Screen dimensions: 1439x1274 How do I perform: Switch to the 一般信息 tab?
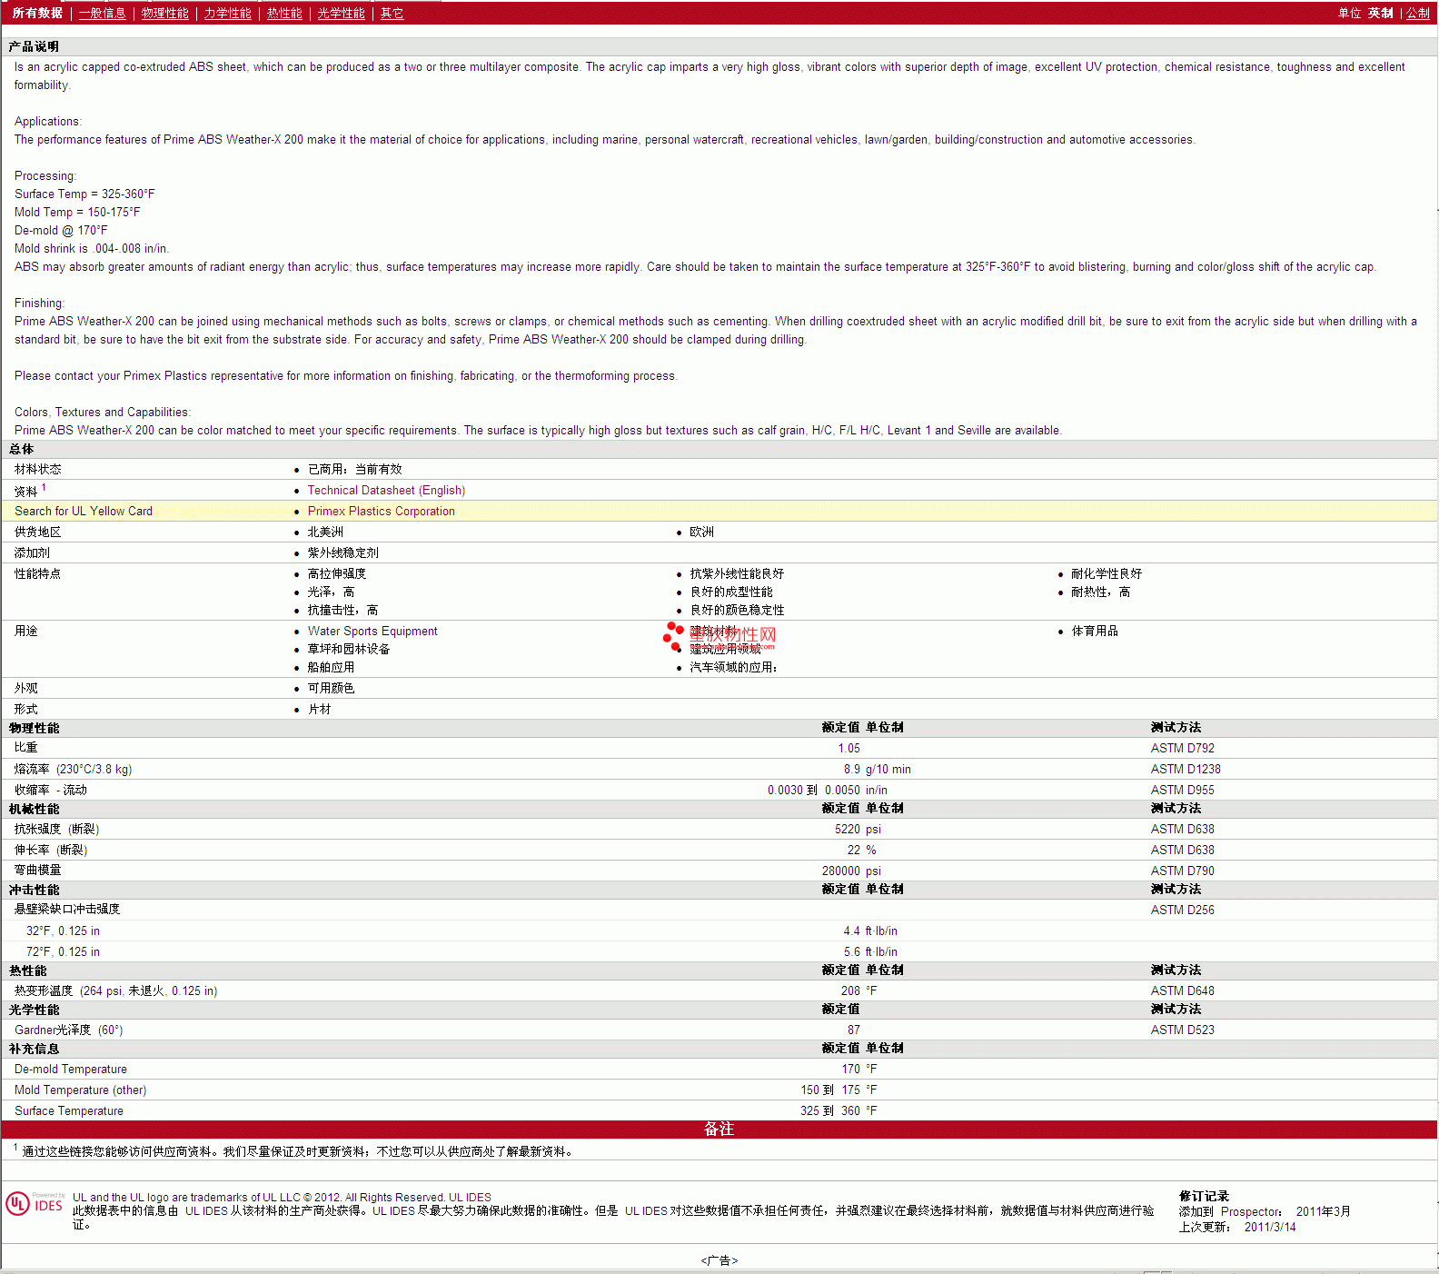102,13
